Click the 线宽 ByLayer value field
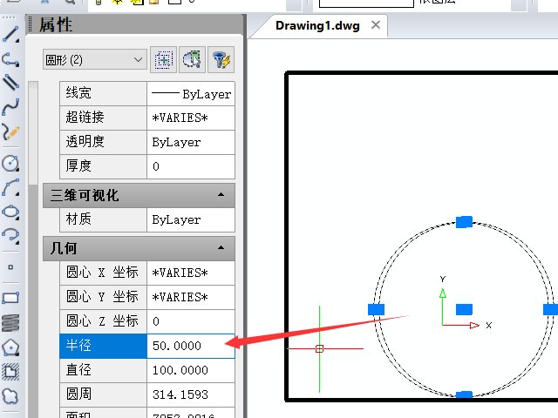This screenshot has width=558, height=418. [x=191, y=94]
